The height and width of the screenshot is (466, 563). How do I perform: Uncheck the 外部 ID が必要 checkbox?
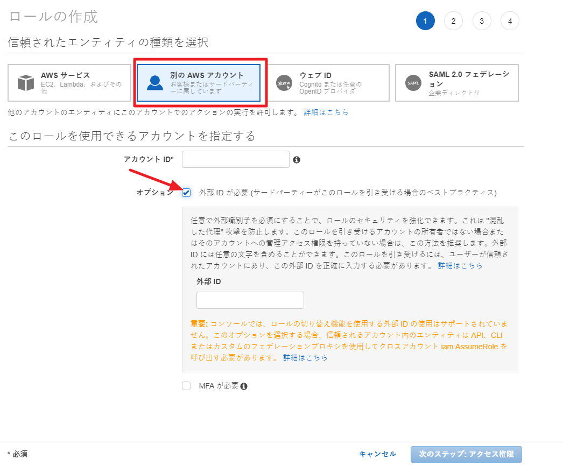pyautogui.click(x=186, y=193)
